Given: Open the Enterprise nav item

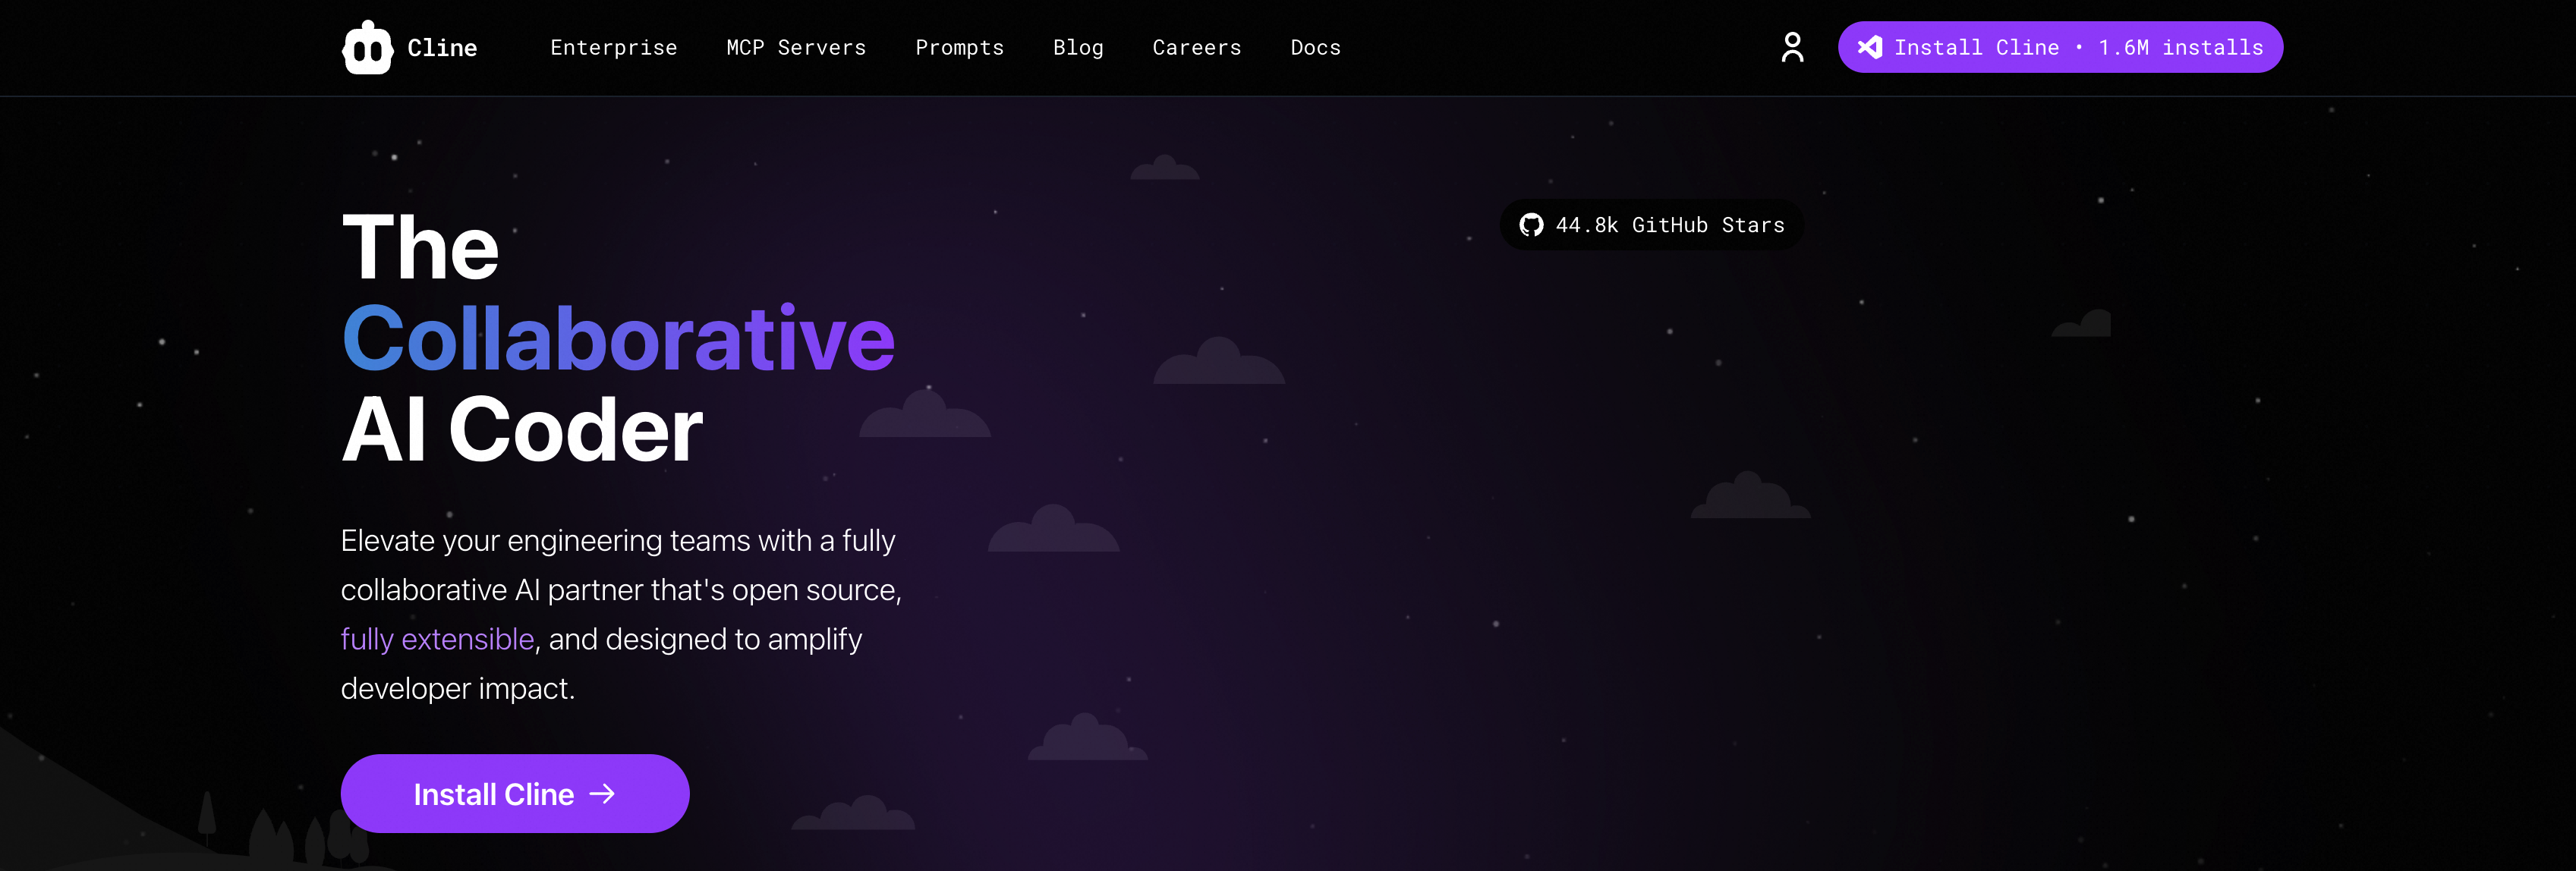Looking at the screenshot, I should pyautogui.click(x=614, y=47).
